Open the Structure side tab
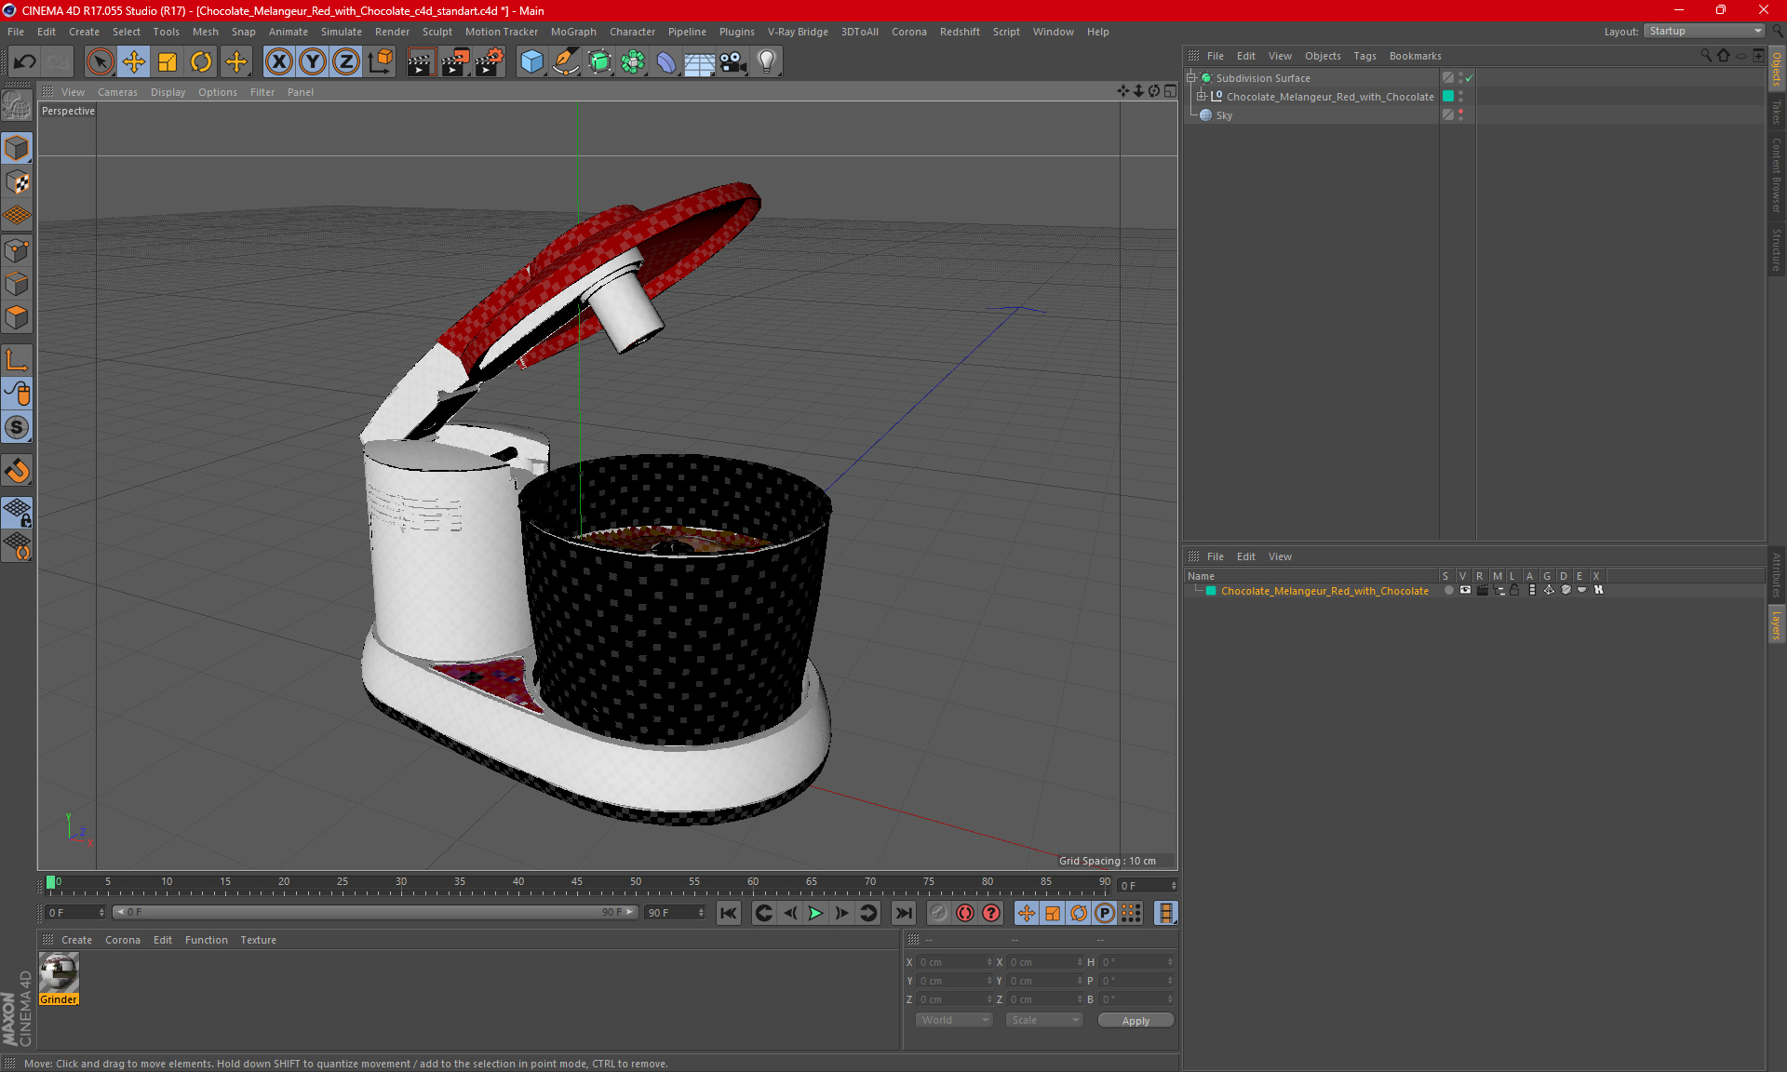1787x1072 pixels. click(x=1776, y=249)
